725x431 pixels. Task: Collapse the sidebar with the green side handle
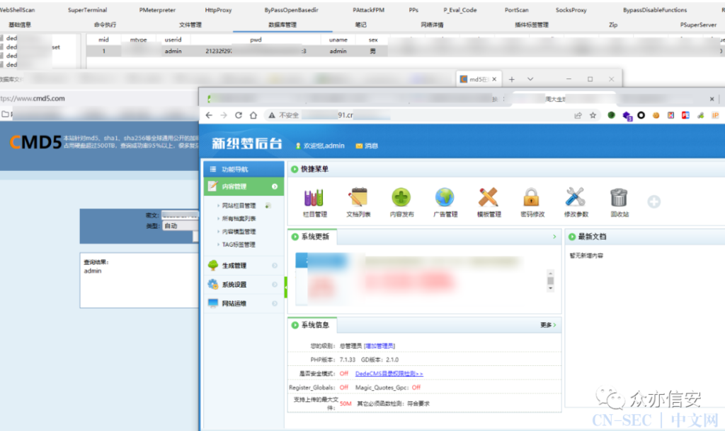coord(286,287)
